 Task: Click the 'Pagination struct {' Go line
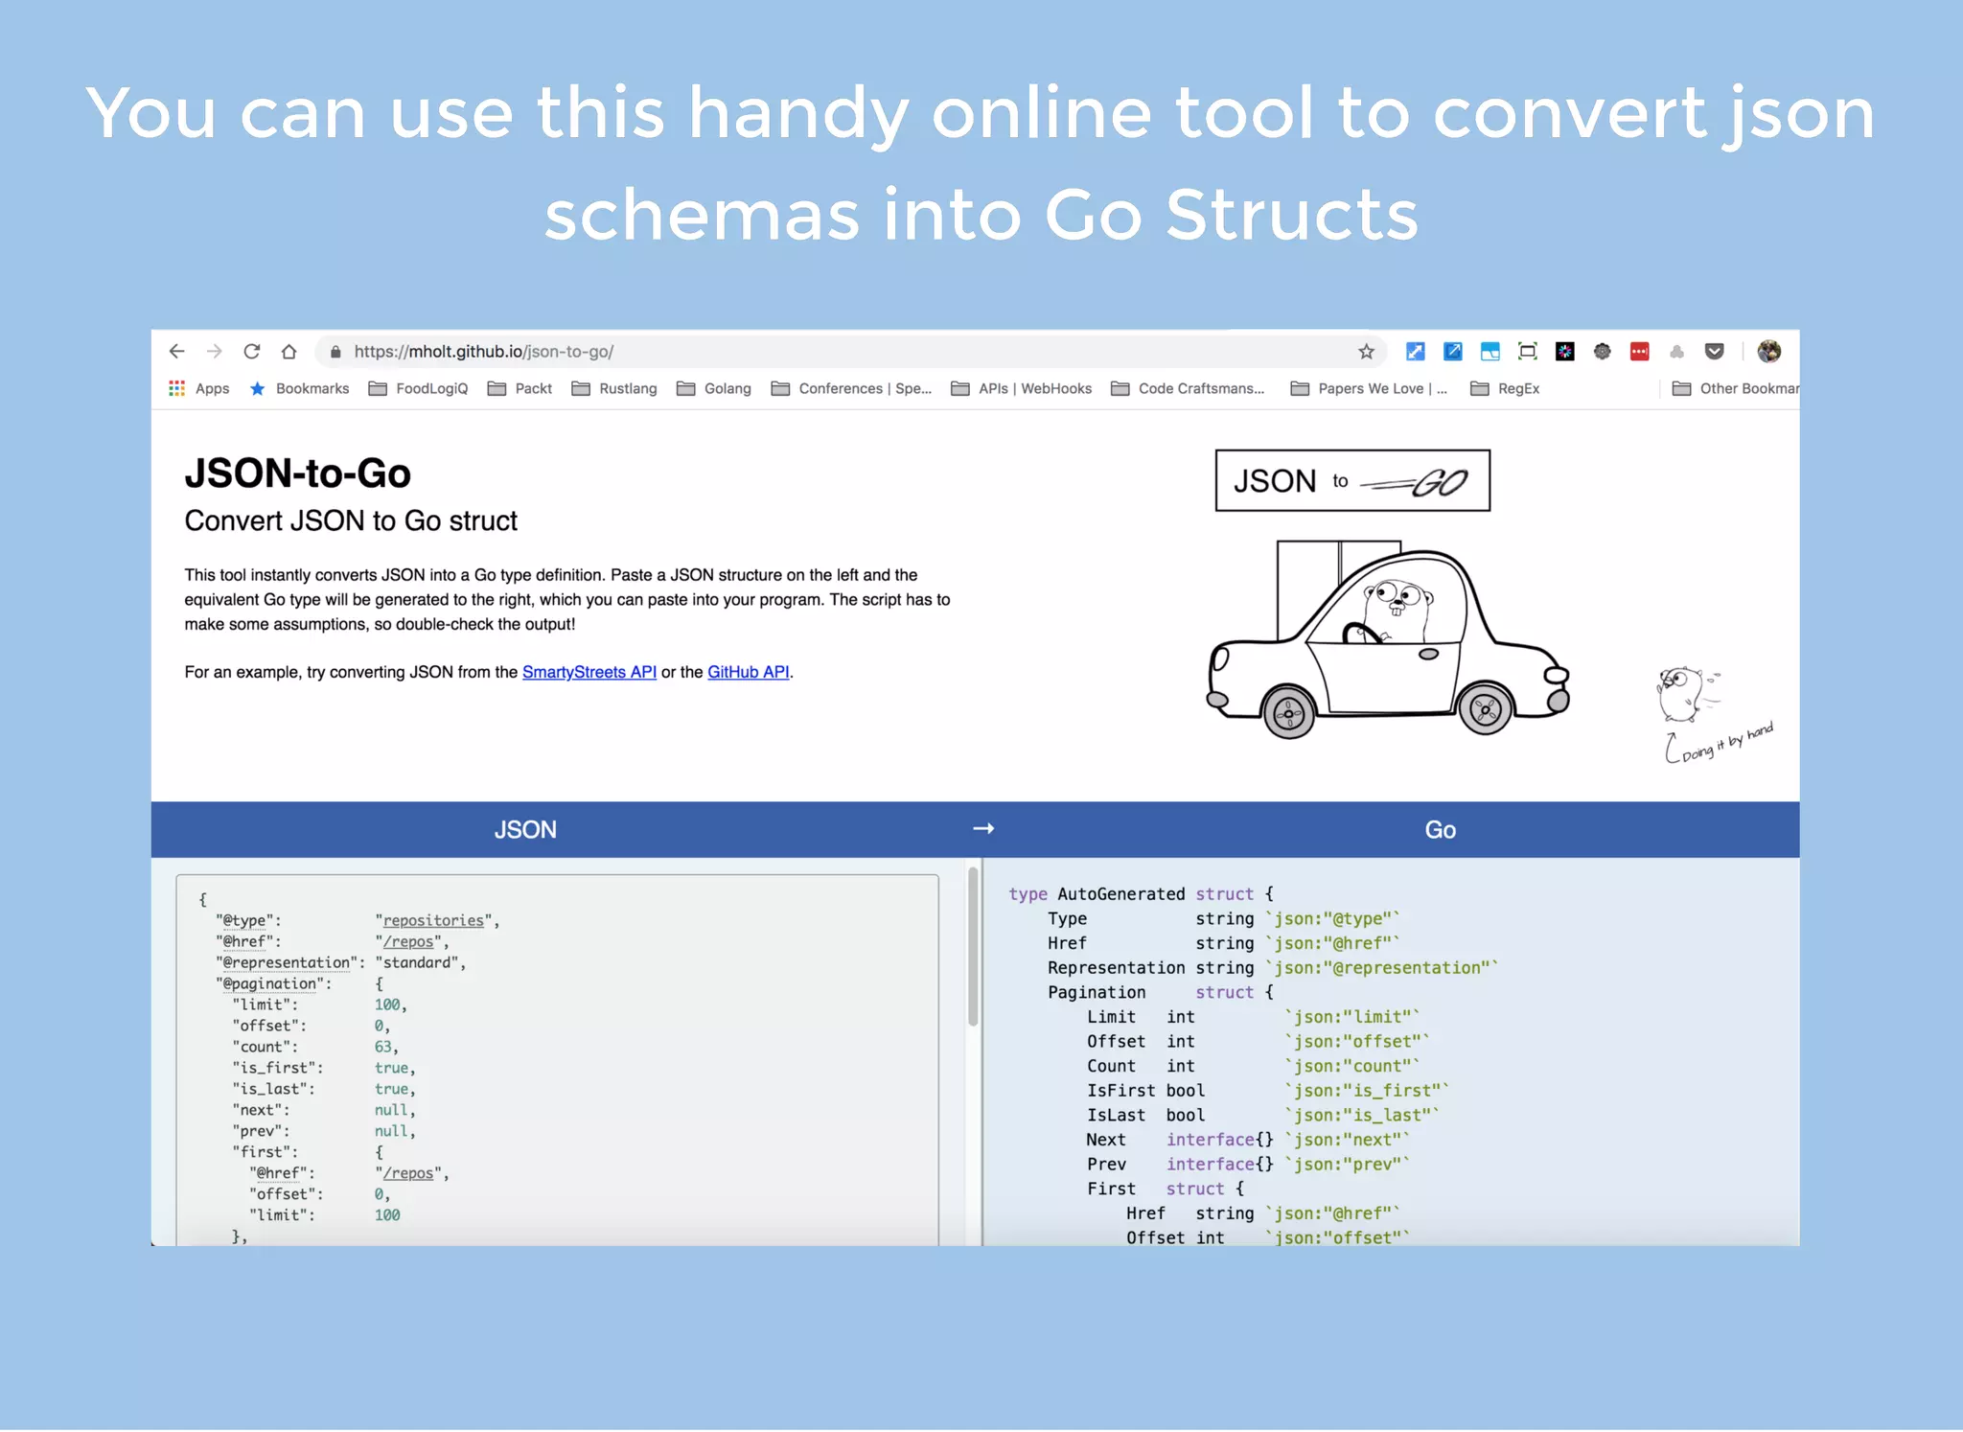[1160, 993]
